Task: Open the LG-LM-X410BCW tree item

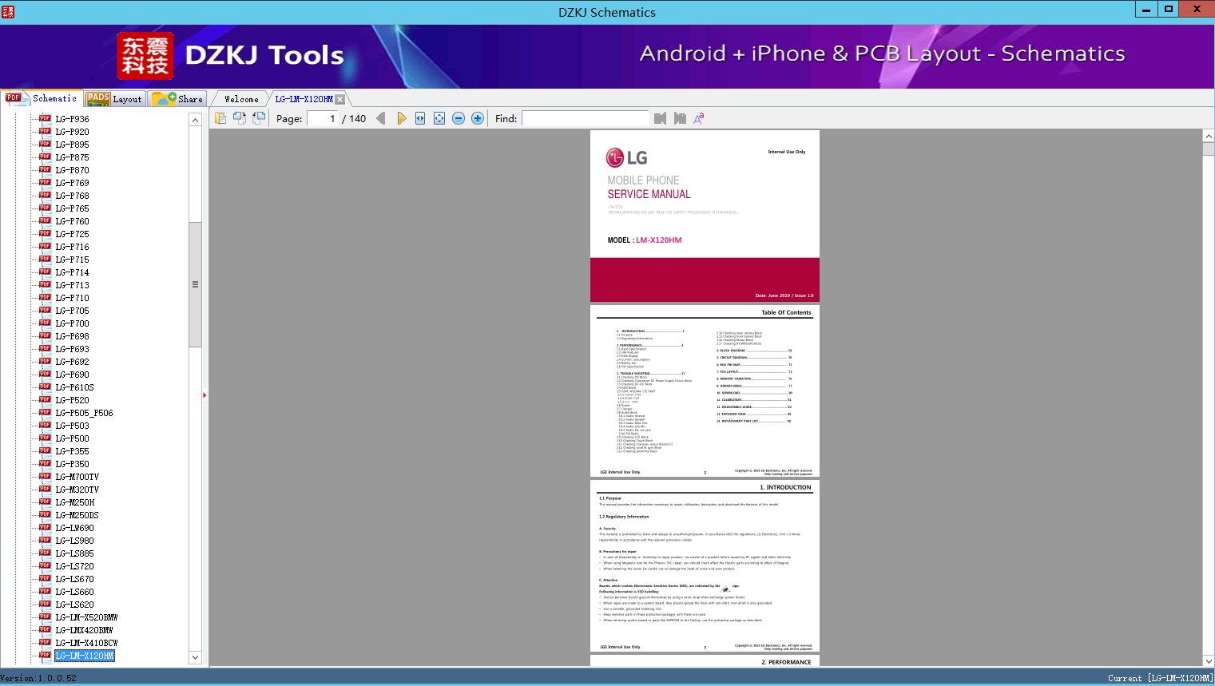Action: pyautogui.click(x=86, y=643)
